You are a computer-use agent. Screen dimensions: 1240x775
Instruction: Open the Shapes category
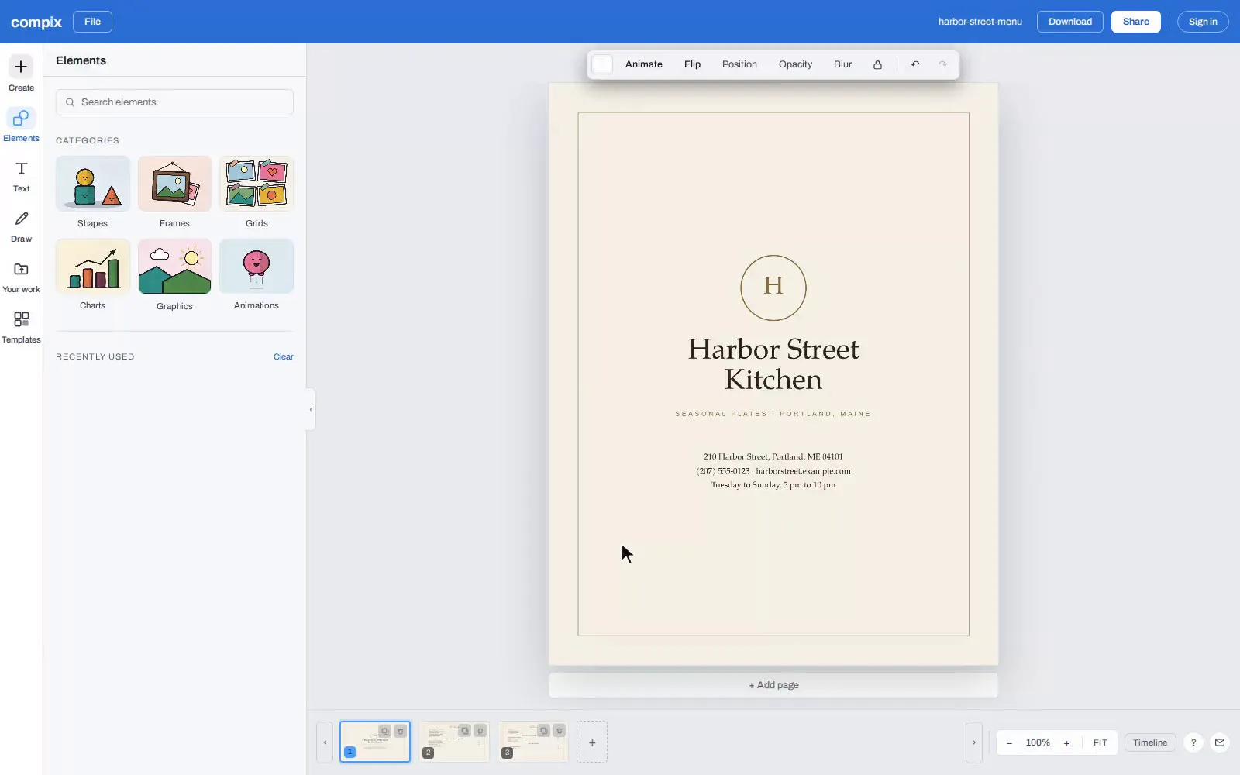(92, 192)
